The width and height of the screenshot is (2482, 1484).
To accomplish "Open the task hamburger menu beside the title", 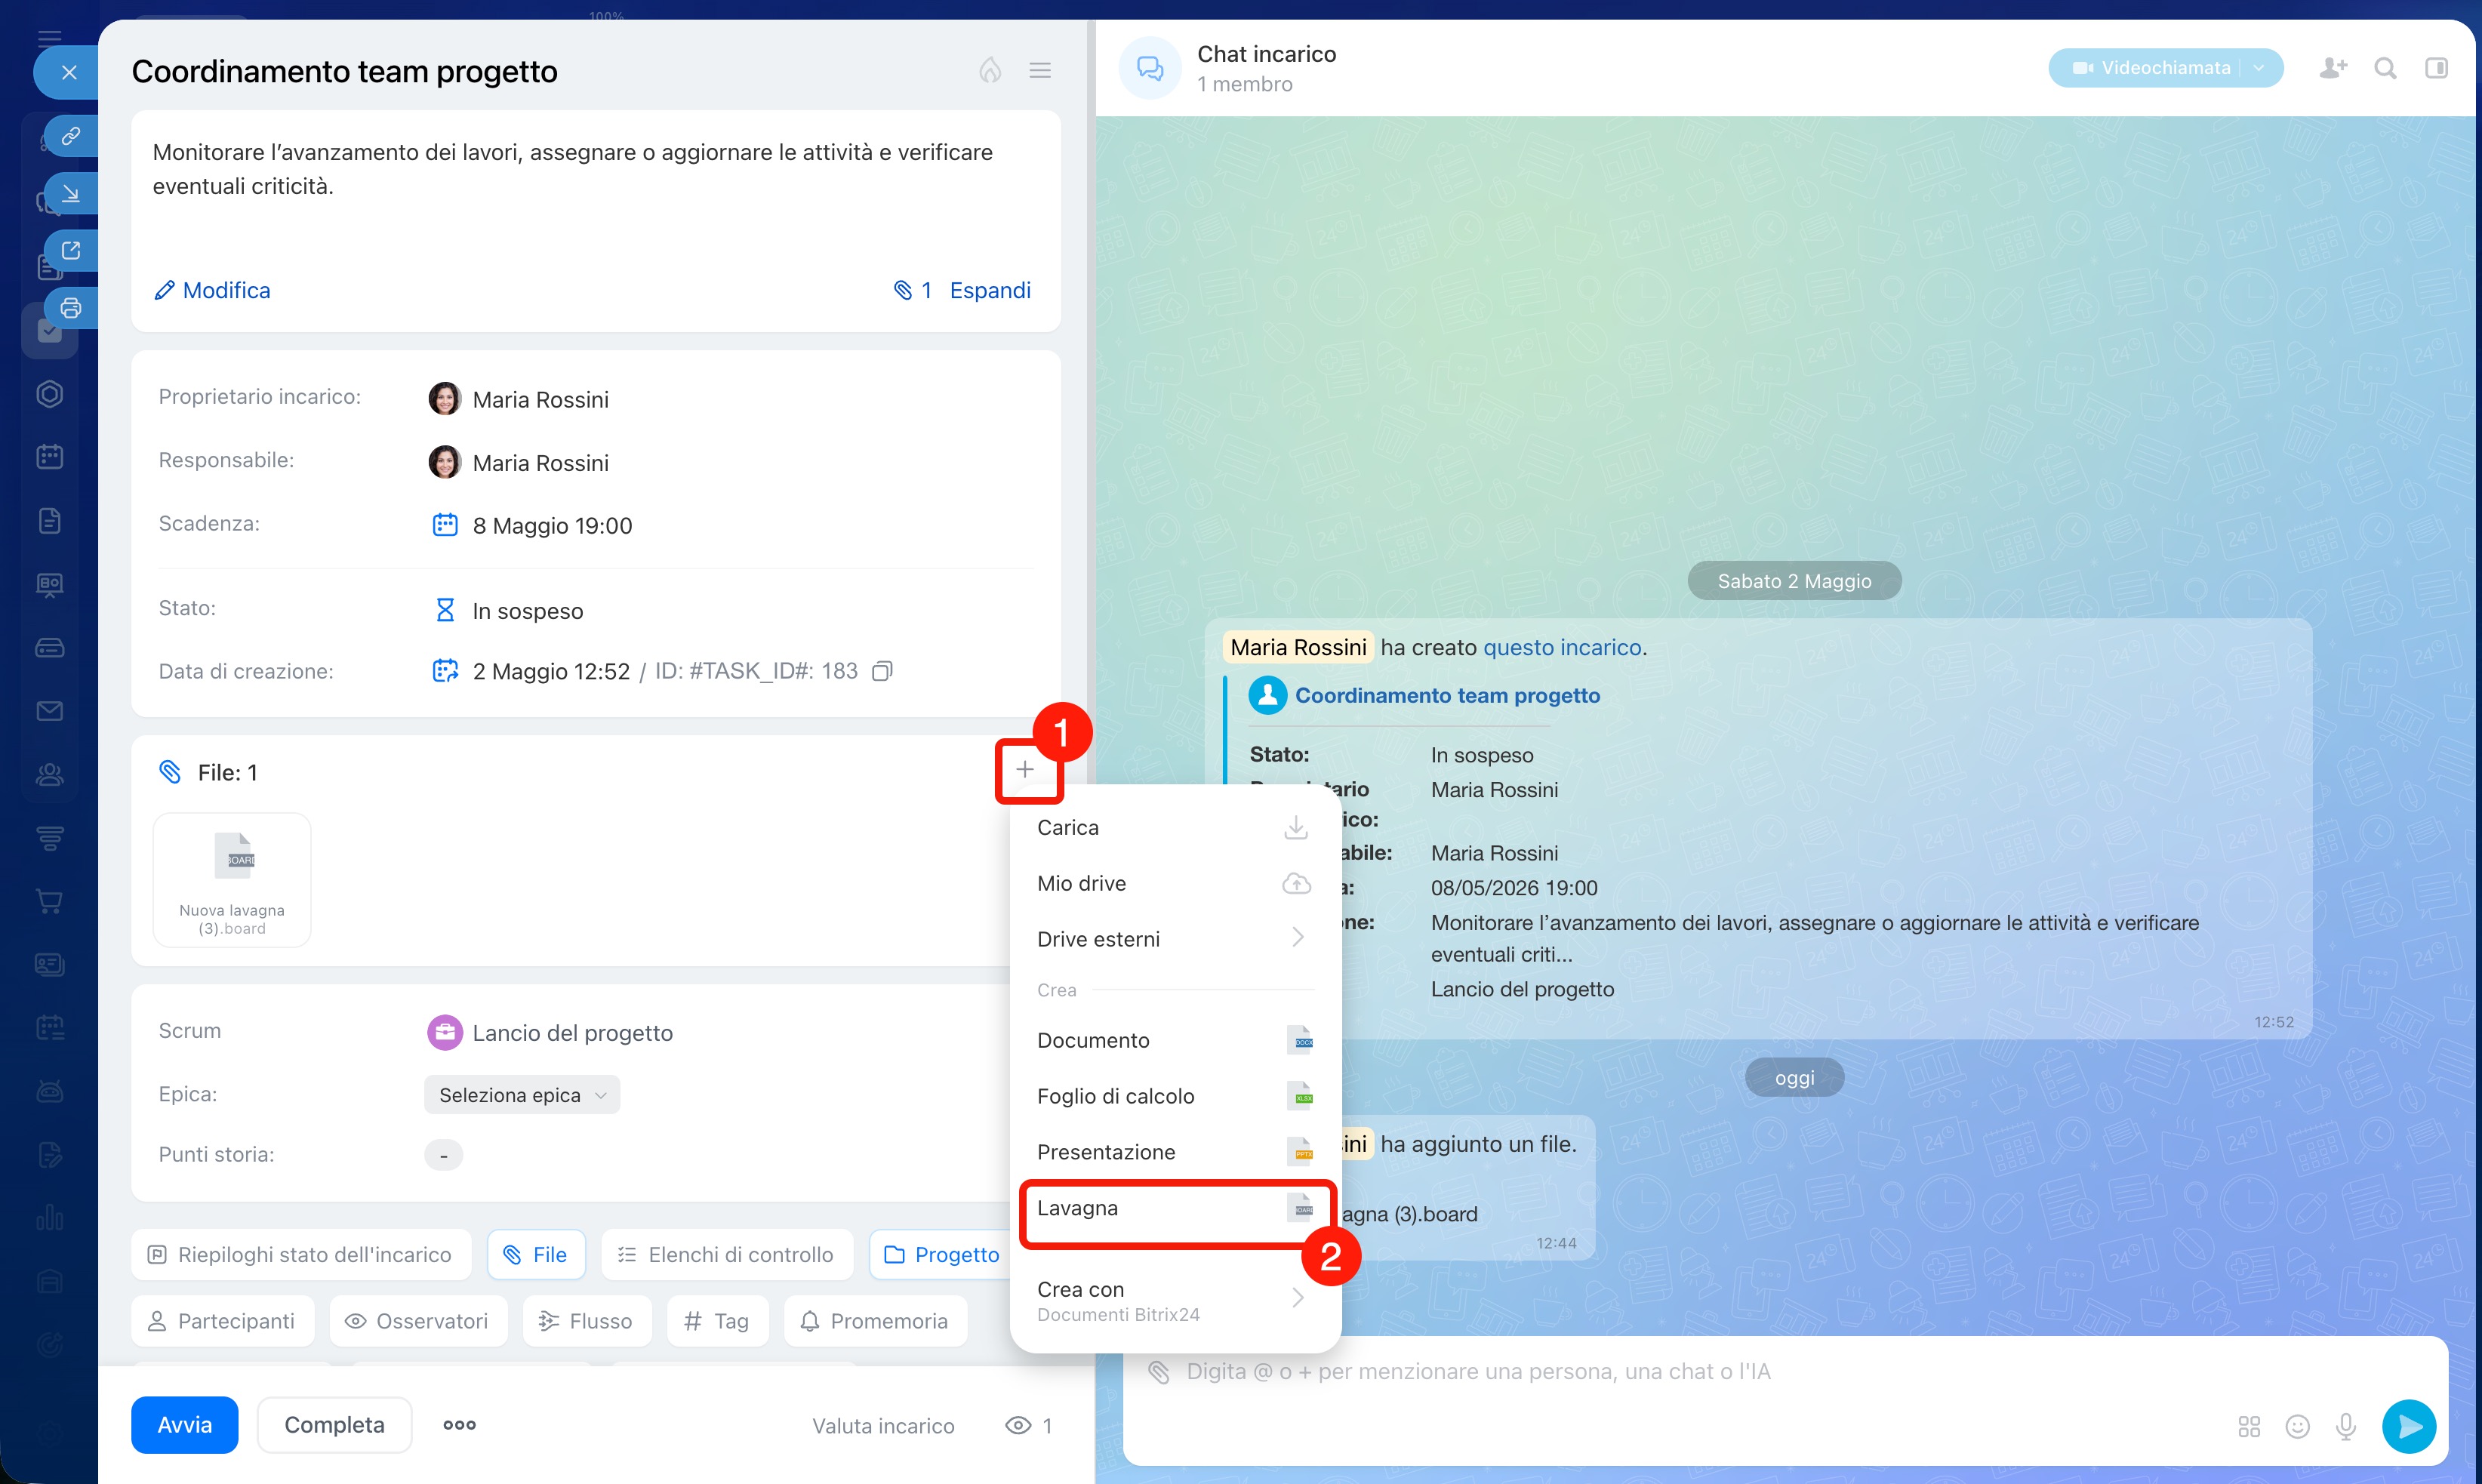I will [x=1040, y=70].
